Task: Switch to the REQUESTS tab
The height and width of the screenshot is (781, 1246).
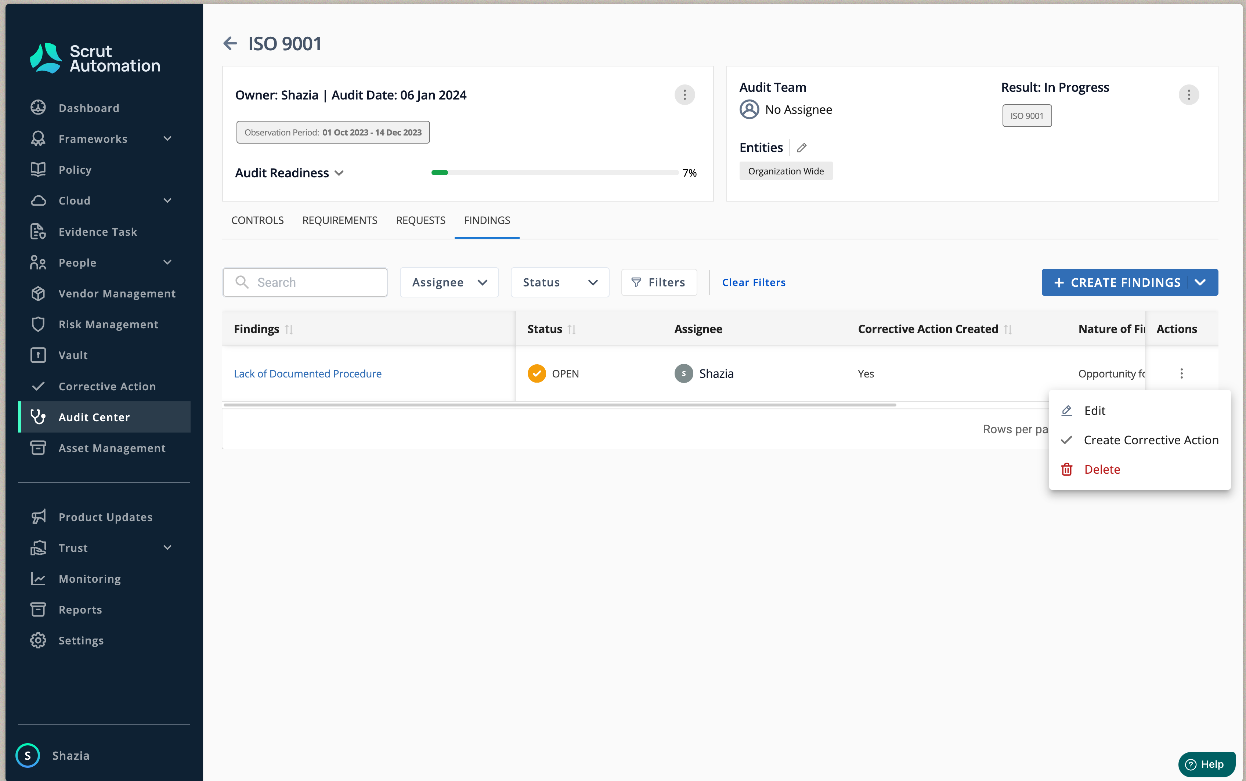Action: [420, 220]
